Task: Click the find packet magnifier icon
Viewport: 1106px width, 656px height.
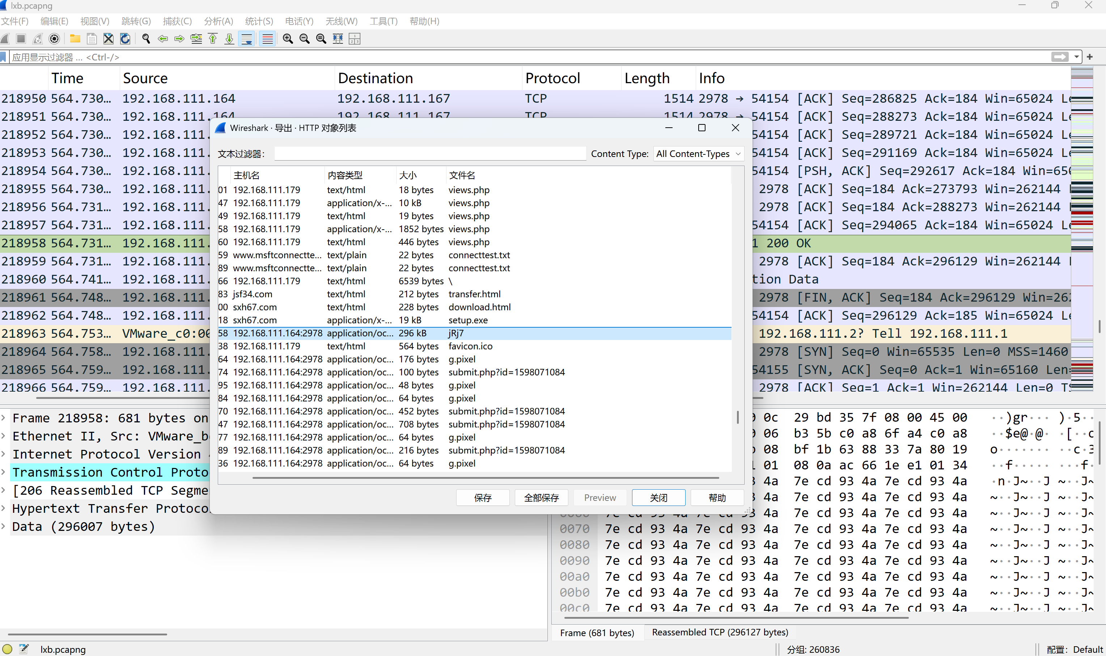Action: (146, 39)
